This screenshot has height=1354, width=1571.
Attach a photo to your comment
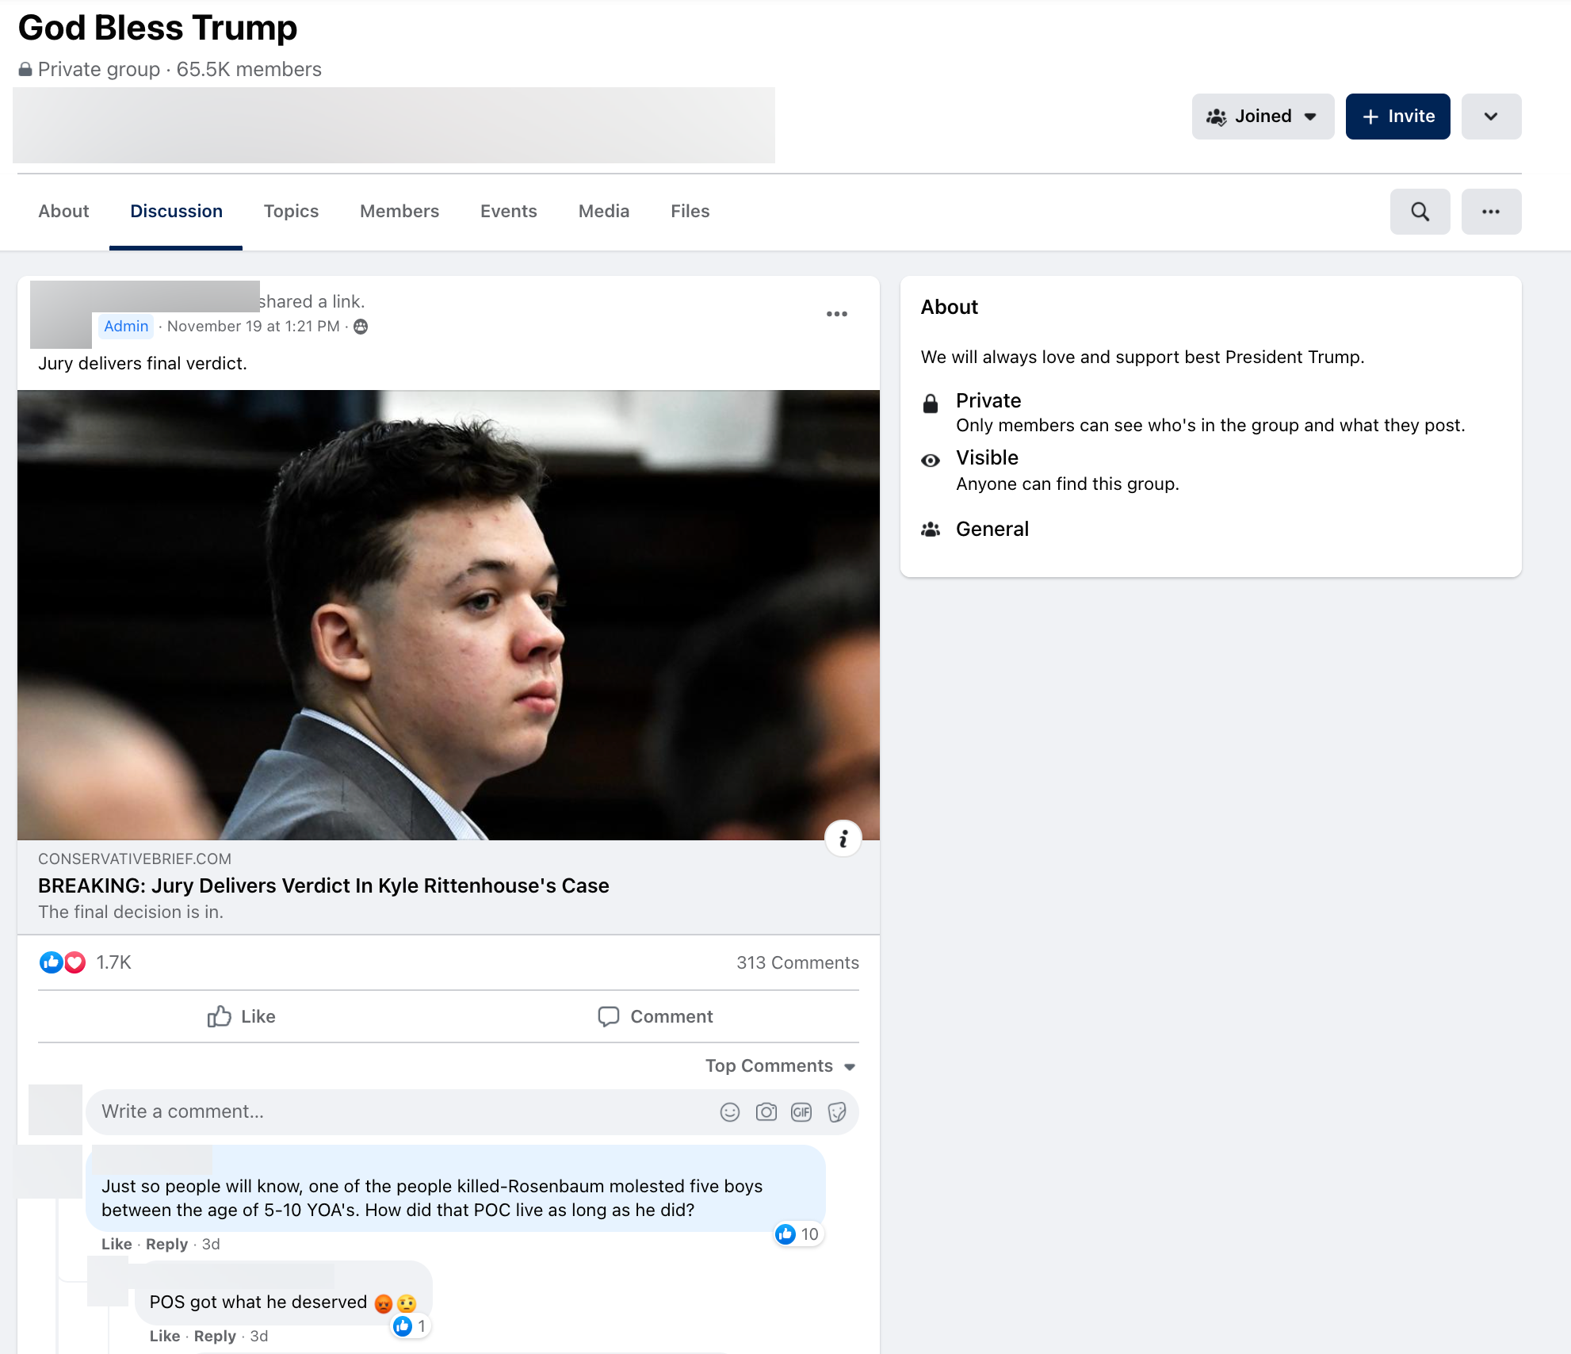coord(766,1111)
